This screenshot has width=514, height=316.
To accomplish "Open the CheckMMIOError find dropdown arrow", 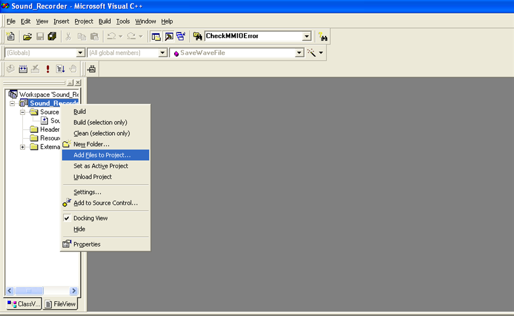I will [x=307, y=36].
